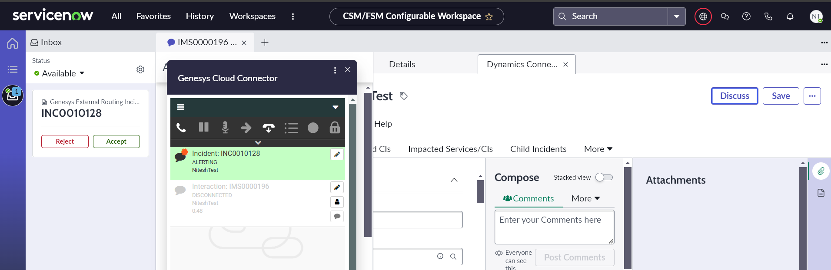The width and height of the screenshot is (831, 270).
Task: Click the Post Comments button
Action: pyautogui.click(x=575, y=257)
